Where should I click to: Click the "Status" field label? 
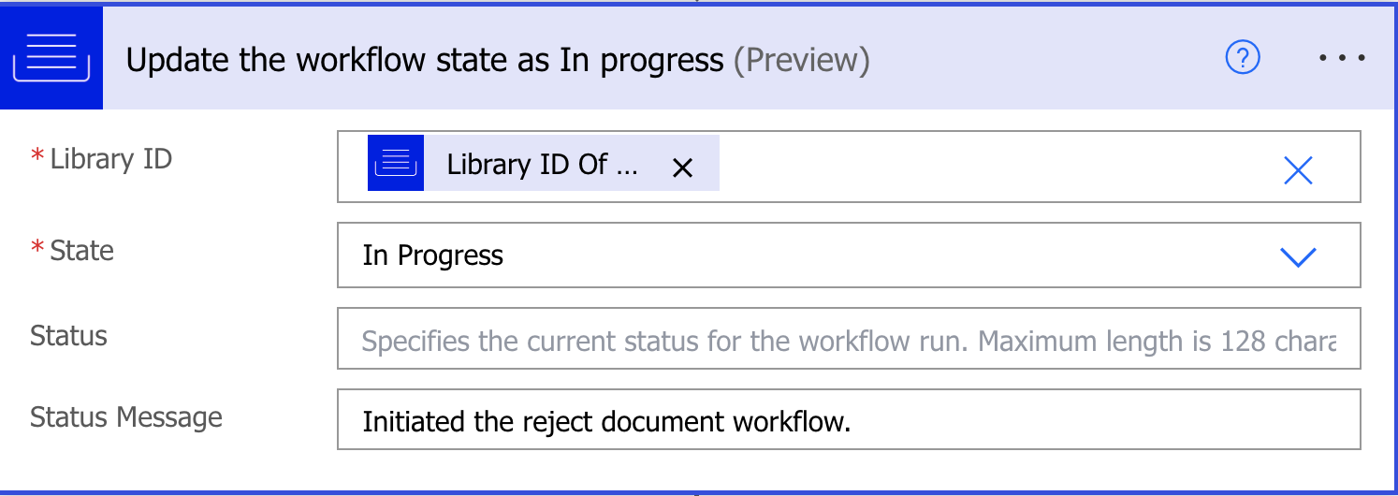(68, 336)
